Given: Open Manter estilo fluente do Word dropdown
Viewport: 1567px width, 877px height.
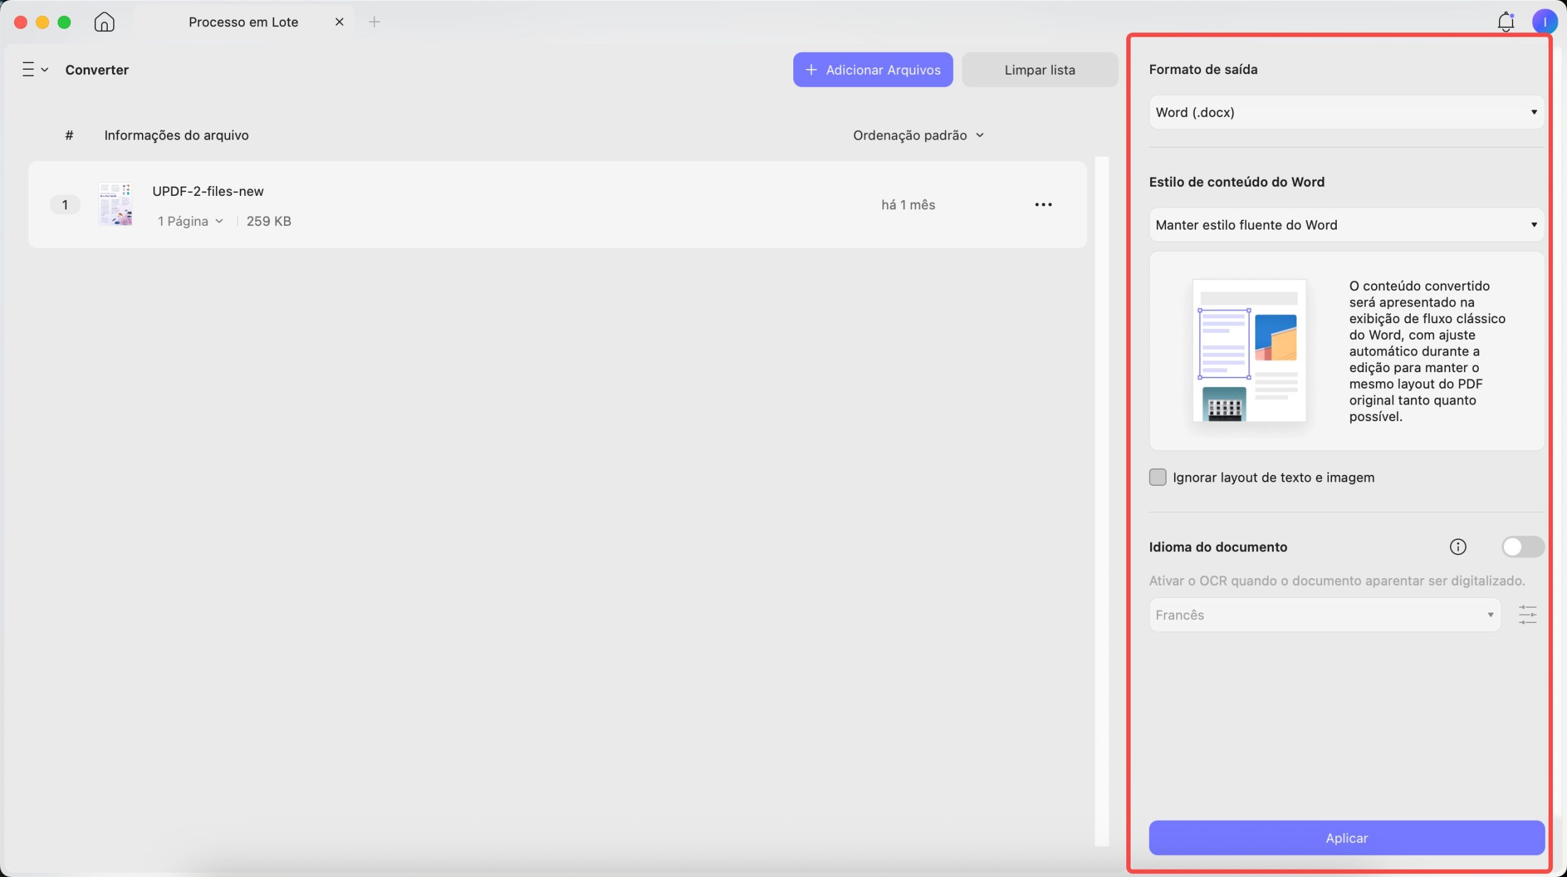Looking at the screenshot, I should 1346,225.
